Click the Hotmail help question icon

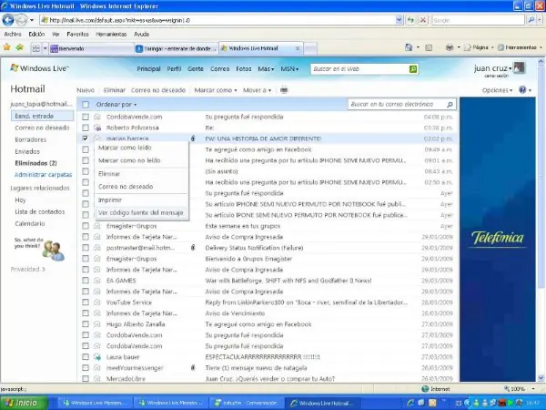(x=522, y=90)
